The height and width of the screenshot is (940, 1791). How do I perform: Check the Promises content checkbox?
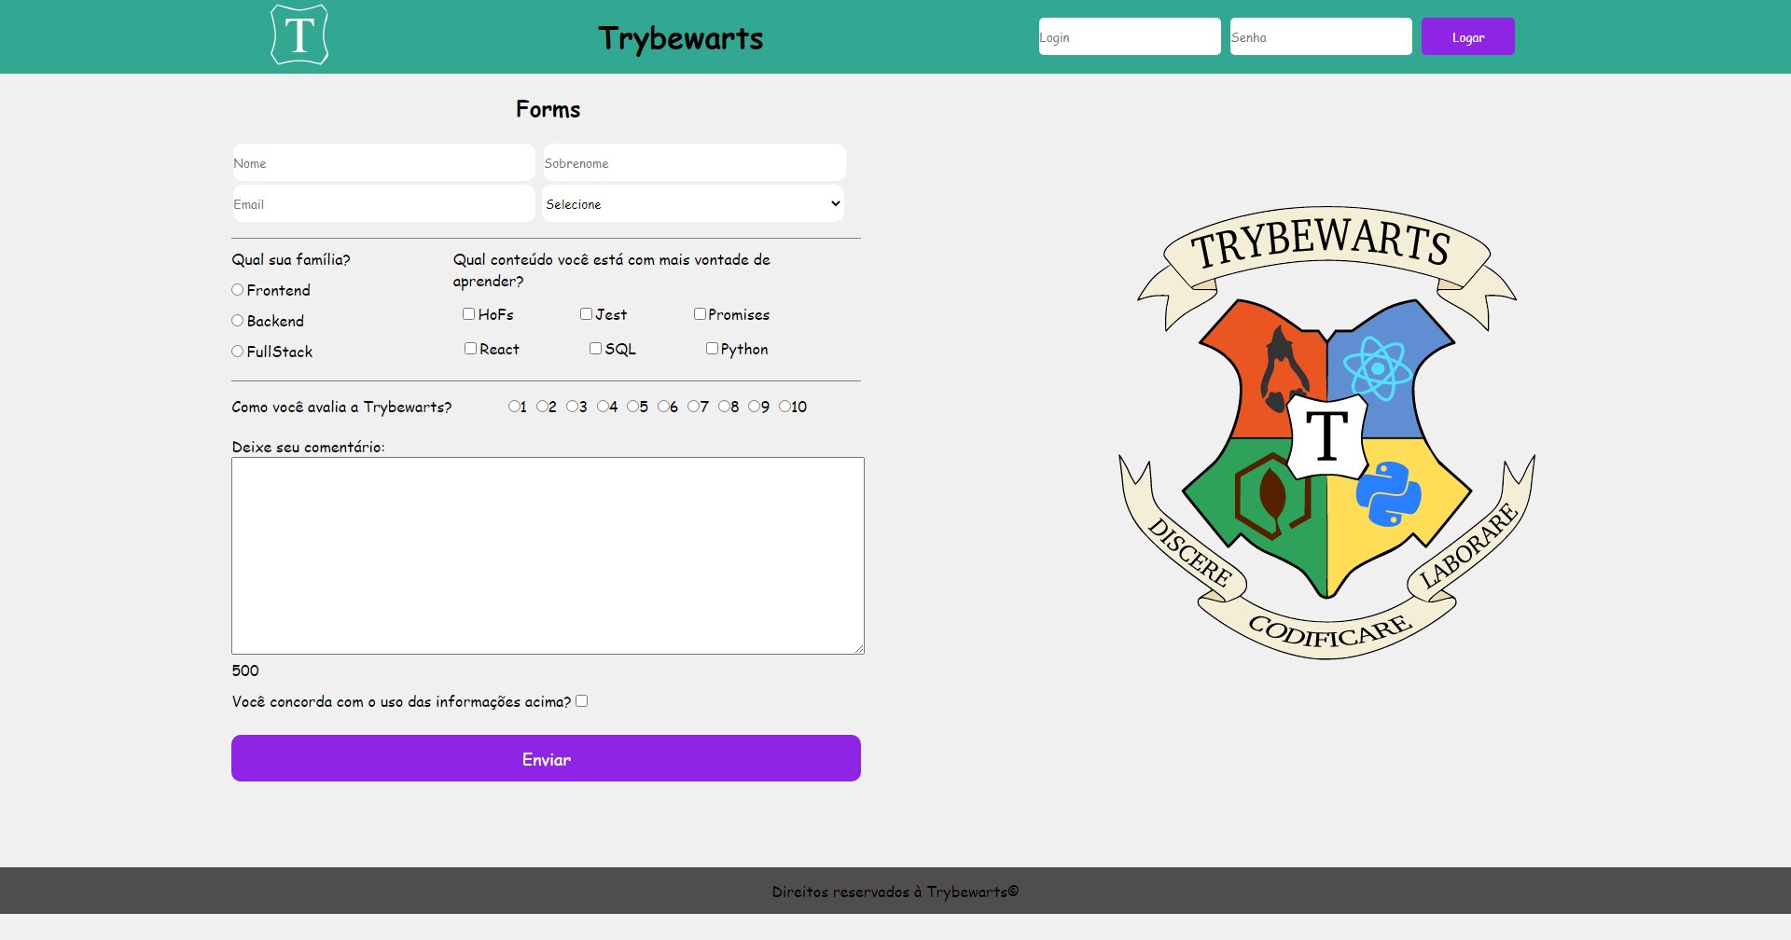tap(700, 314)
